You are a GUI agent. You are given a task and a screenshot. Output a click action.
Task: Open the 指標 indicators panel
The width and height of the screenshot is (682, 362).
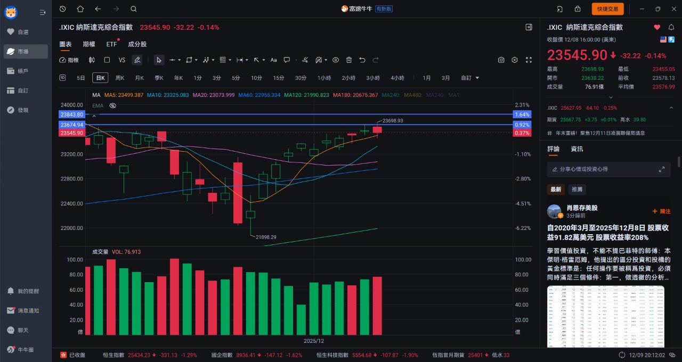click(69, 60)
